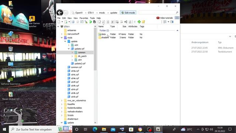This screenshot has width=236, height=133.
Task: Collapse the Folder (2) group
Action: point(177,30)
